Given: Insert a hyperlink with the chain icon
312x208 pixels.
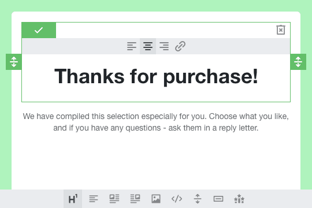Looking at the screenshot, I should pyautogui.click(x=180, y=46).
